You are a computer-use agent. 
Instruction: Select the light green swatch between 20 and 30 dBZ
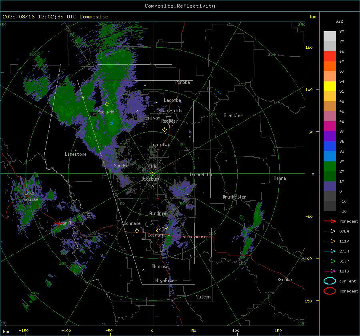tap(330, 166)
